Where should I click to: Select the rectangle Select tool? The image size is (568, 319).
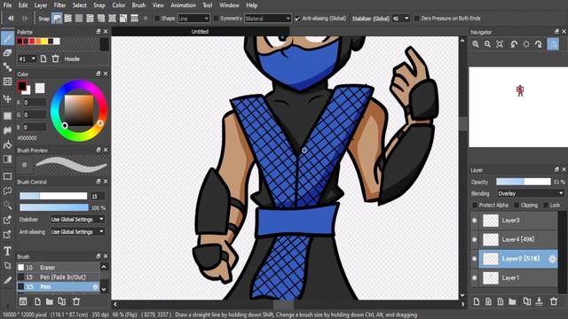pyautogui.click(x=7, y=176)
